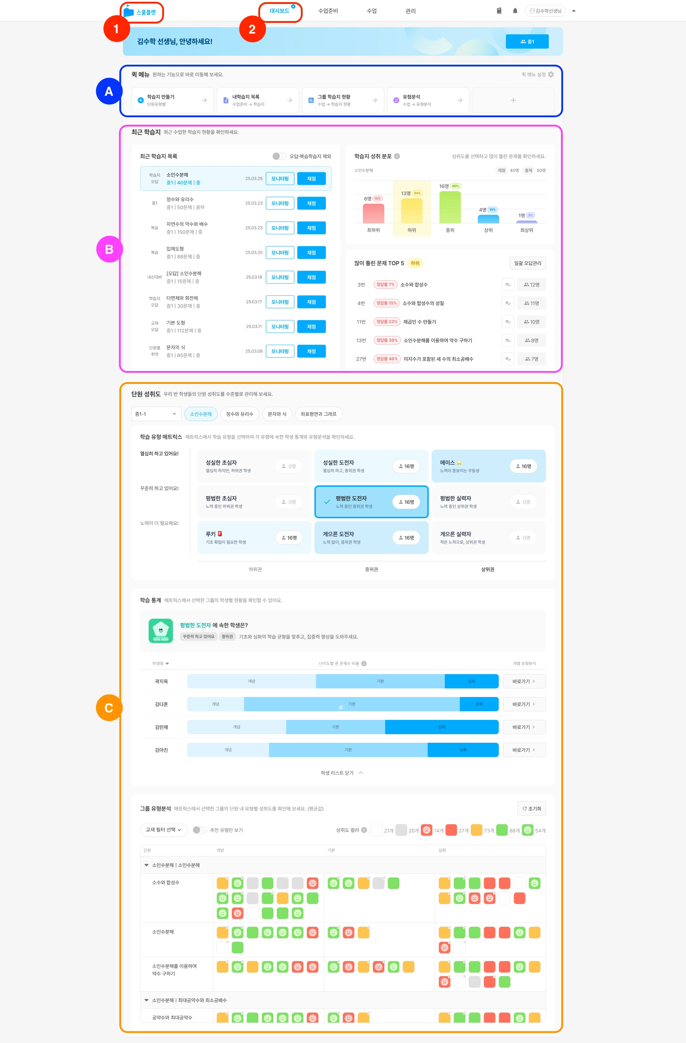This screenshot has width=686, height=1043.
Task: Click the notification bell icon
Action: pos(515,11)
